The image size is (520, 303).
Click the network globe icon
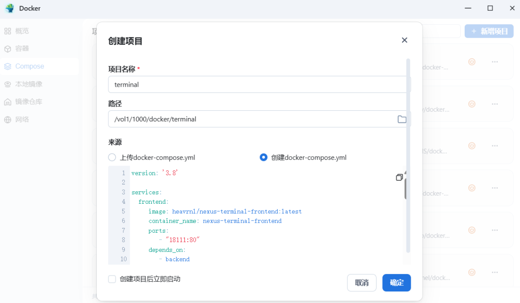7,119
